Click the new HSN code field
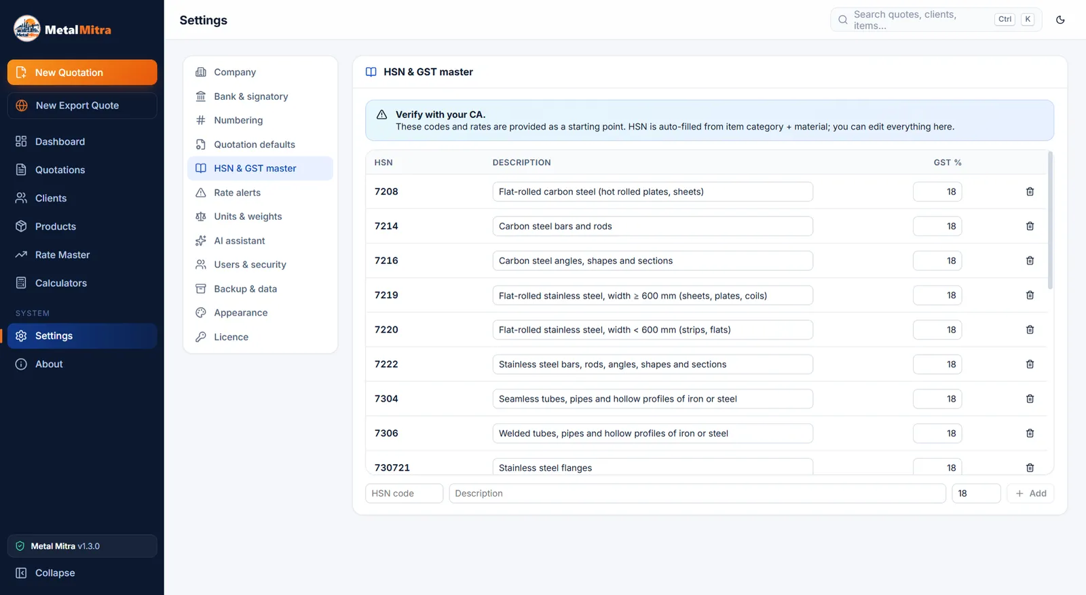 click(x=404, y=493)
